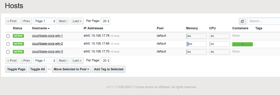Open the couchbase-occs-wkr-2 host link
This screenshot has width=280, height=95.
(x=47, y=44)
